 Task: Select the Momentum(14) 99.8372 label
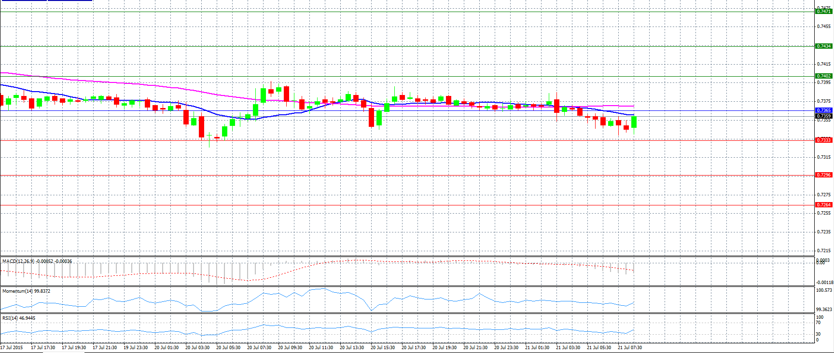(26, 291)
